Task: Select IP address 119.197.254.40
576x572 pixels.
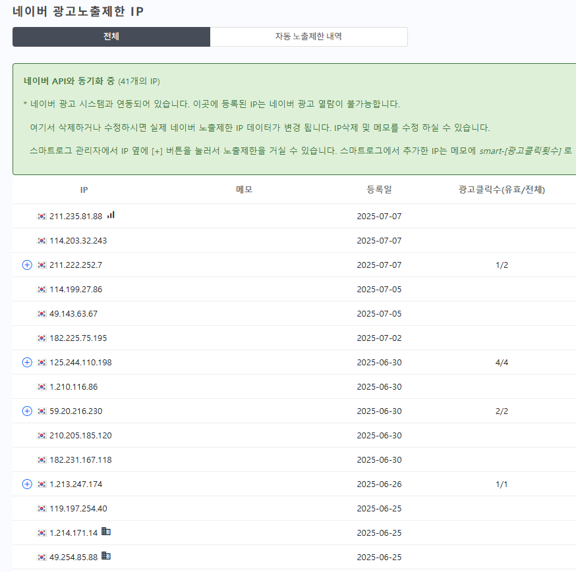Action: [x=78, y=509]
